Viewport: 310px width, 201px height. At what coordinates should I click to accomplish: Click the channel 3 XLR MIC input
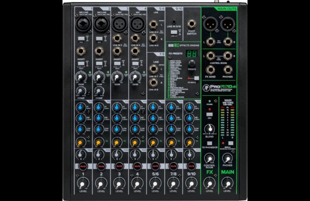(x=119, y=24)
